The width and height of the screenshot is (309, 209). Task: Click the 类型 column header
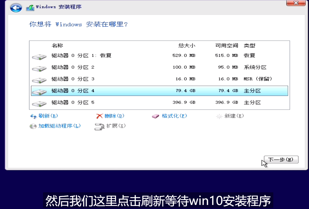click(250, 45)
